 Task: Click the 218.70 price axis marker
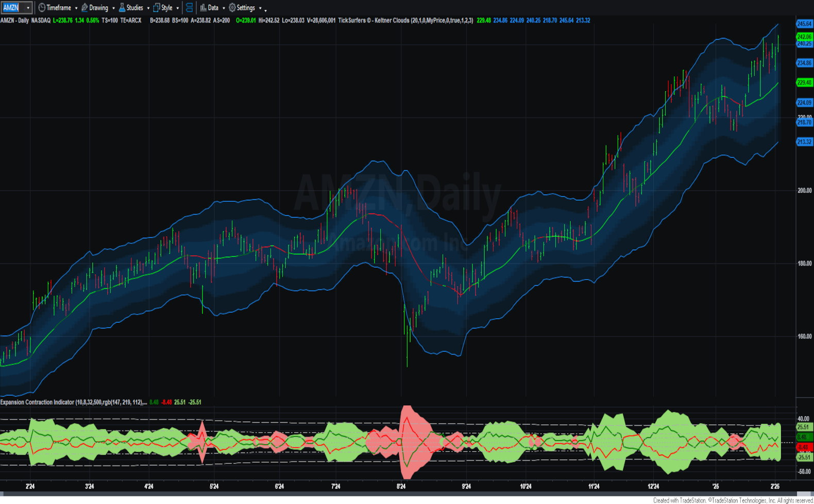804,123
